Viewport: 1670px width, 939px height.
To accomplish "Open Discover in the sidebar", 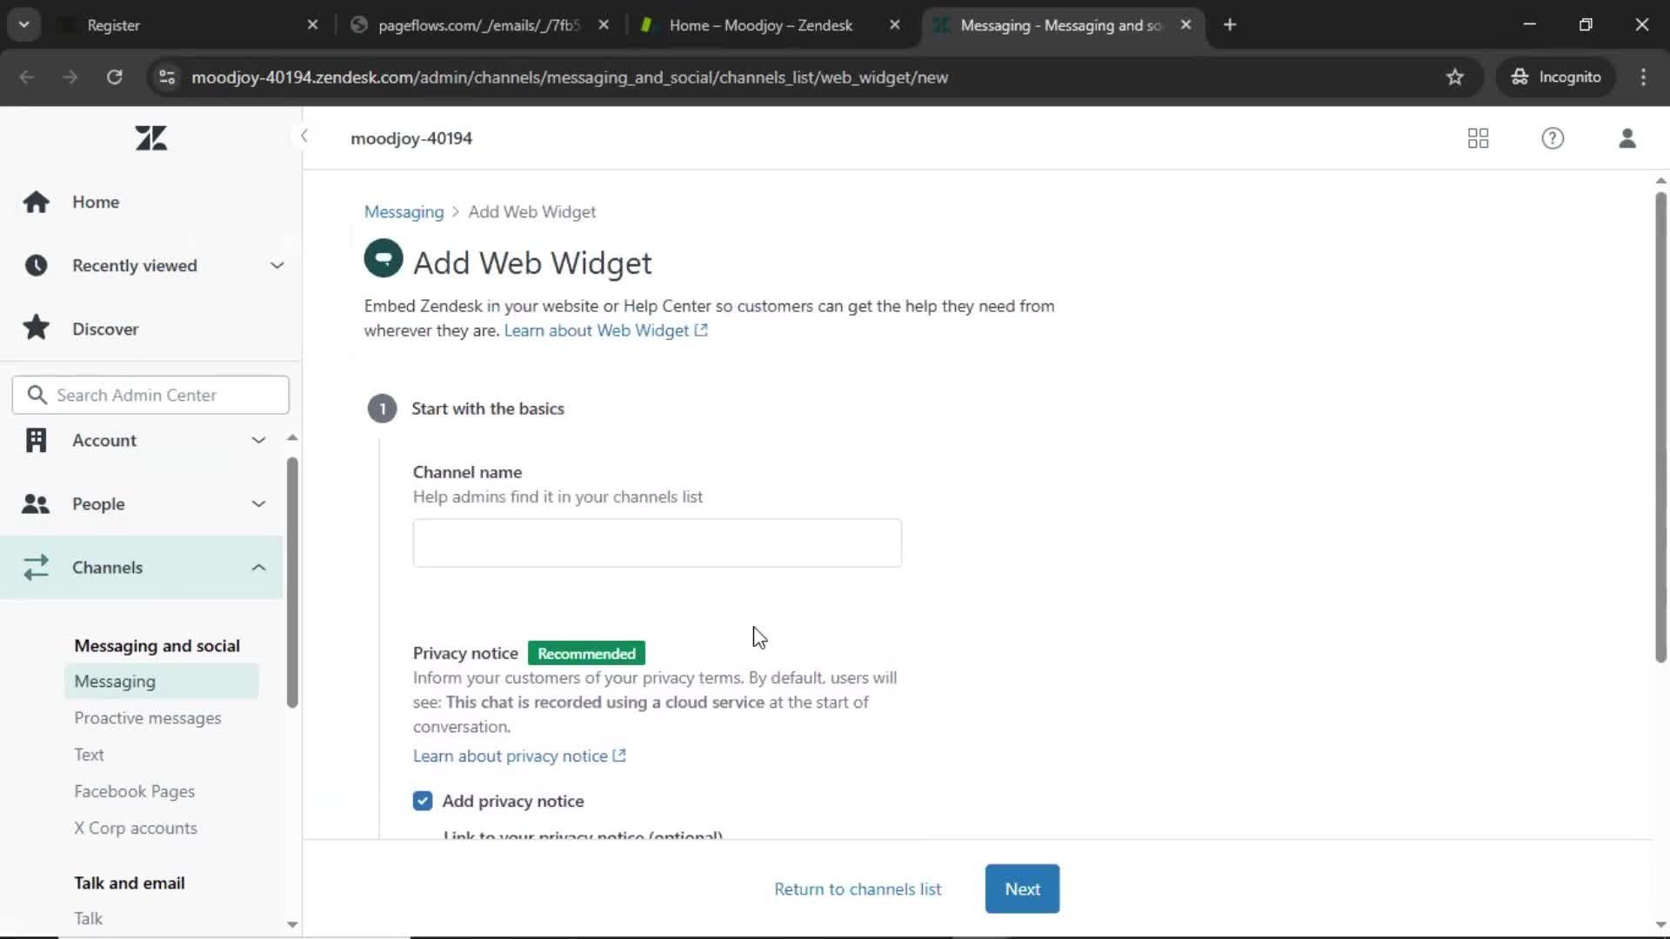I will click(105, 329).
